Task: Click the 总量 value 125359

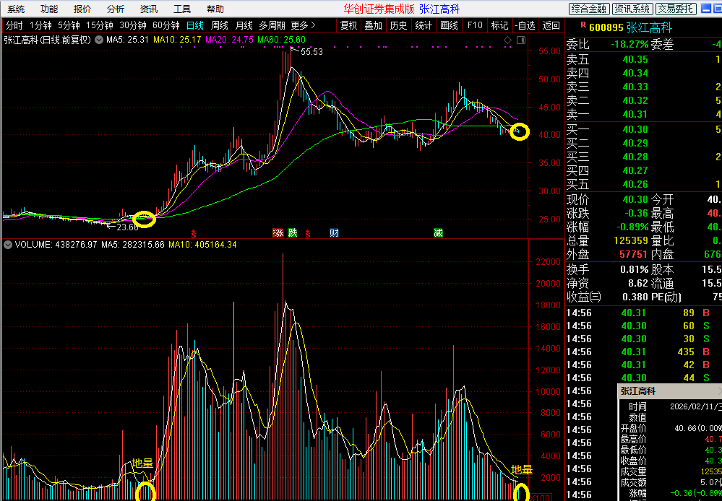Action: coord(631,240)
